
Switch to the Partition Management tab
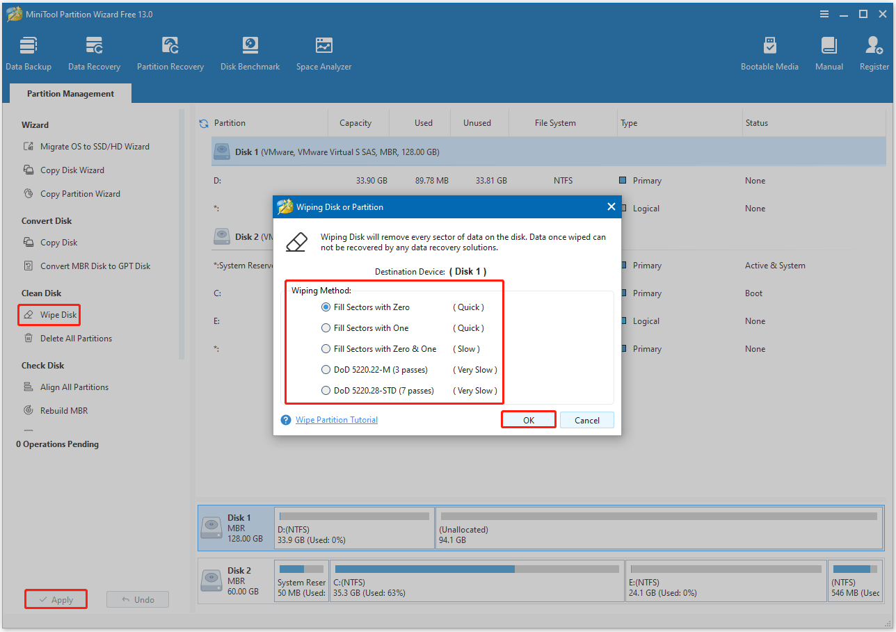pos(70,92)
